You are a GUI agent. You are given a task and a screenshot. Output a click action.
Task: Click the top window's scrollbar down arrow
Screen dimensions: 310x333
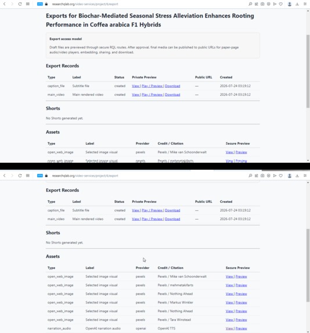[x=308, y=160]
